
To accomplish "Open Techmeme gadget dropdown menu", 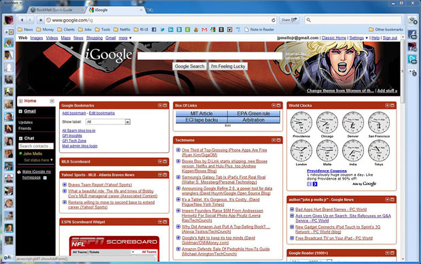I will [x=274, y=140].
